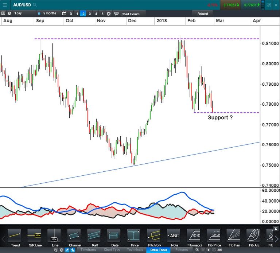280x253 pixels.
Task: Open the 9 months range dropdown
Action: (50, 13)
